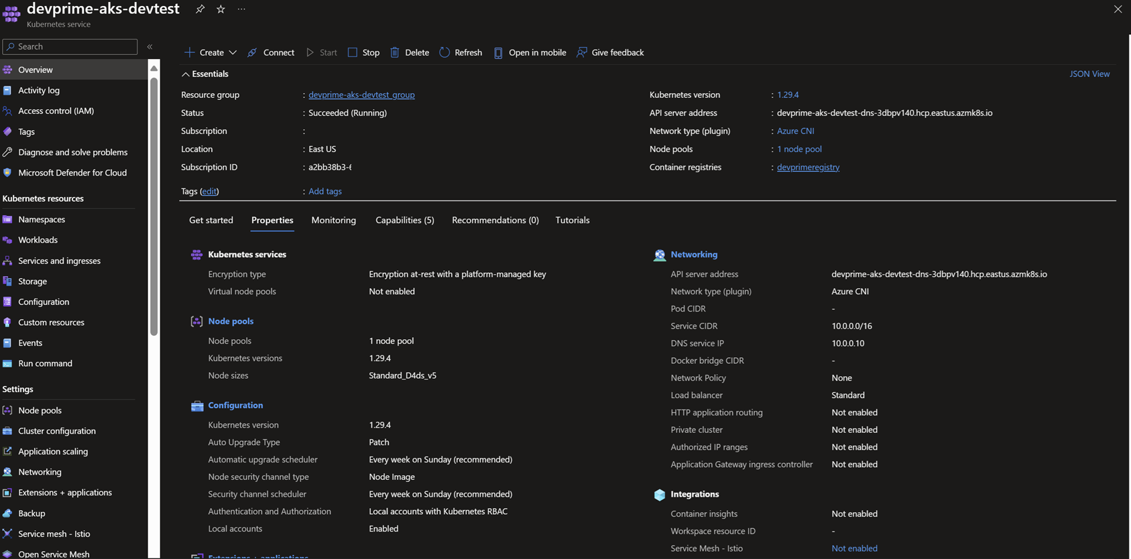Click the Workloads icon
This screenshot has width=1131, height=559.
coord(7,239)
